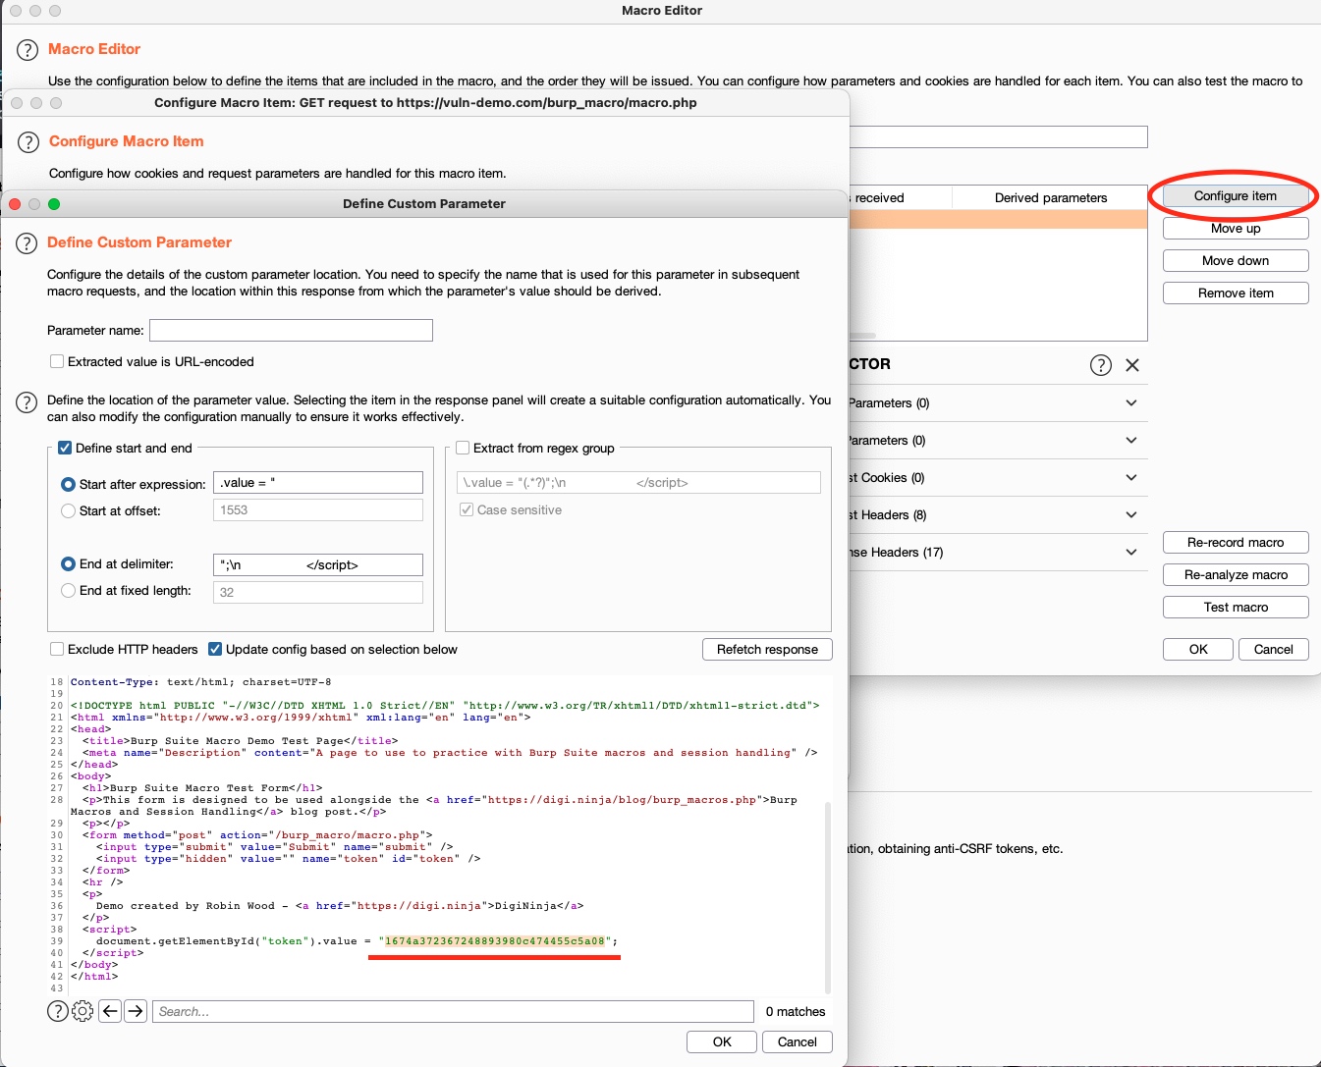The image size is (1321, 1067).
Task: Open help beside 'Define the location' text
Action: click(27, 401)
